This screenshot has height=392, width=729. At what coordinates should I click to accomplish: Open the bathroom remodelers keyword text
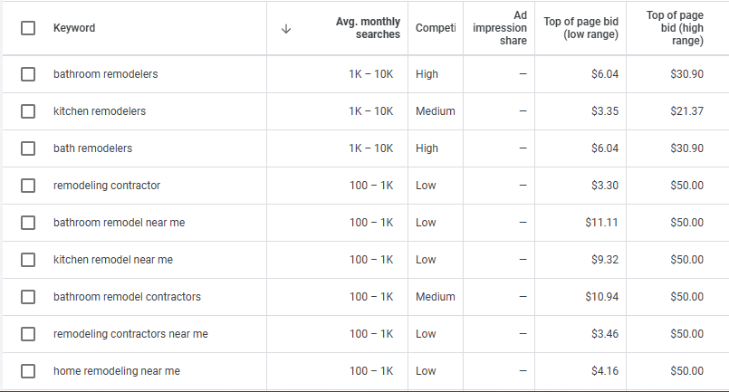106,74
